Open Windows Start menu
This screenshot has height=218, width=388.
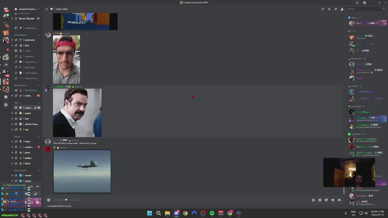pos(149,213)
